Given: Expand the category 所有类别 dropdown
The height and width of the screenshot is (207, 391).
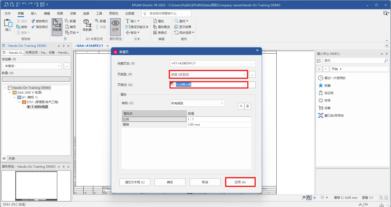Looking at the screenshot, I should tap(222, 103).
